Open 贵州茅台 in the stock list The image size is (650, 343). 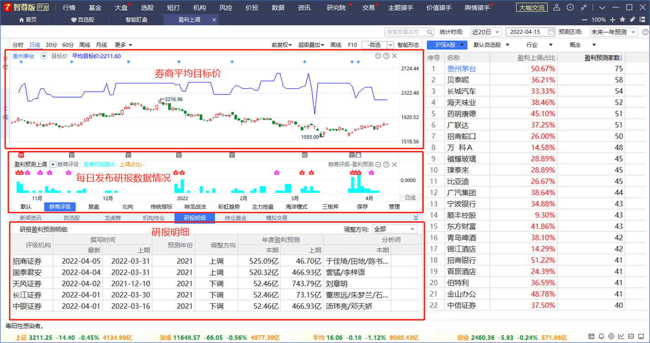461,69
